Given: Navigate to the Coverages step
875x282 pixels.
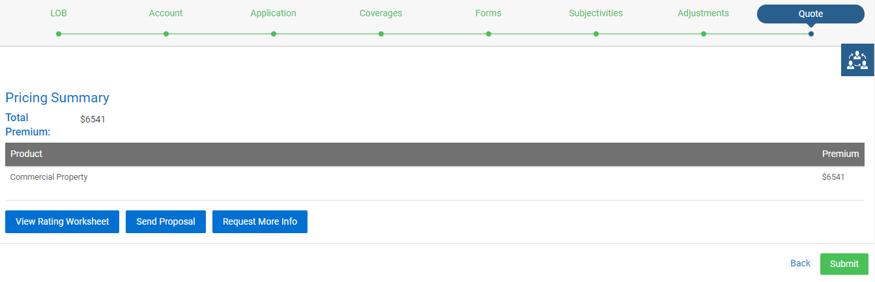Looking at the screenshot, I should pyautogui.click(x=380, y=13).
